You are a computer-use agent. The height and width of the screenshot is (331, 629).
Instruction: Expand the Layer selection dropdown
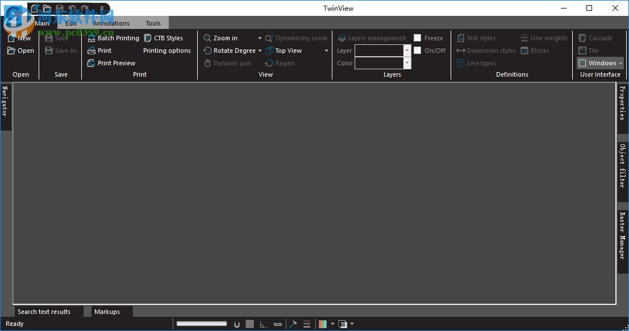[407, 51]
